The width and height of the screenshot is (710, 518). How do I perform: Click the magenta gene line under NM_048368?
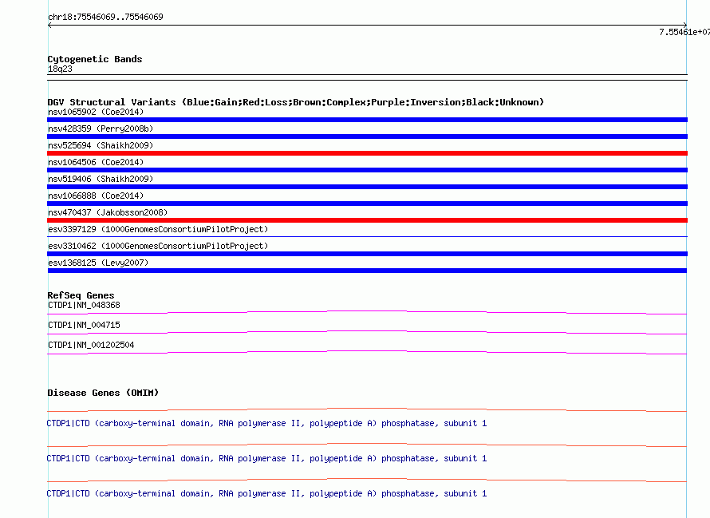tap(367, 312)
